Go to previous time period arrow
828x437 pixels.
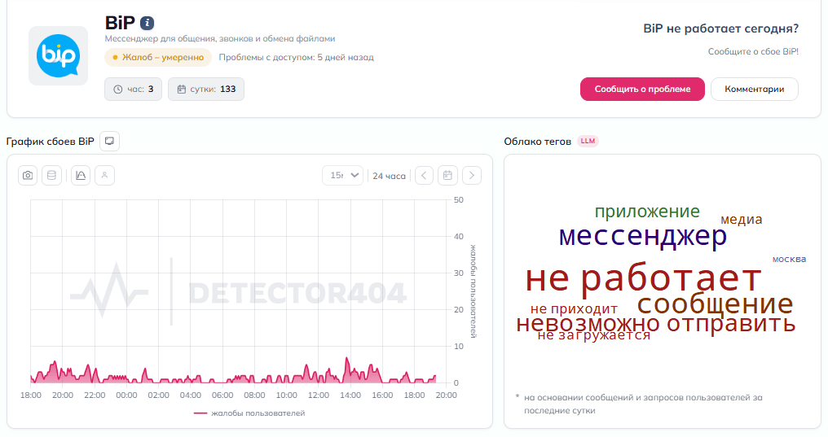pyautogui.click(x=424, y=176)
